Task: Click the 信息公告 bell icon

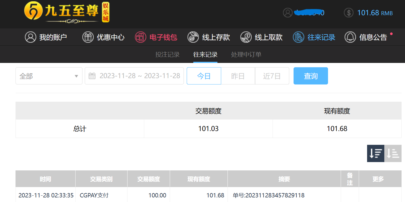Action: click(x=350, y=37)
